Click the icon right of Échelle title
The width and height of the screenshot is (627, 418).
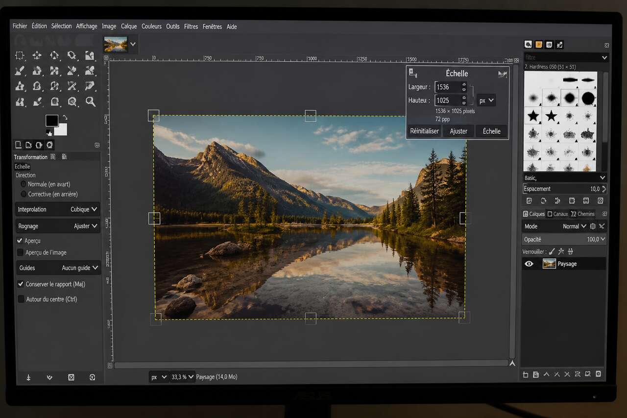coord(502,74)
